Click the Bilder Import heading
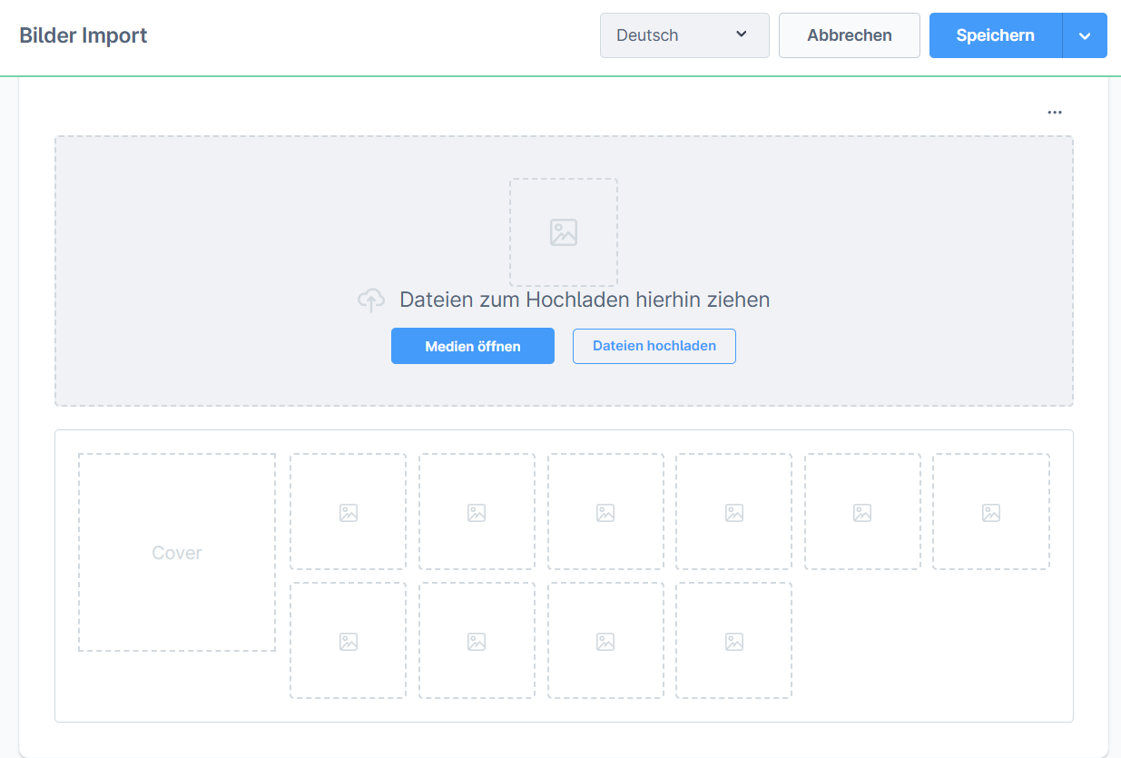The height and width of the screenshot is (758, 1121). coord(83,35)
